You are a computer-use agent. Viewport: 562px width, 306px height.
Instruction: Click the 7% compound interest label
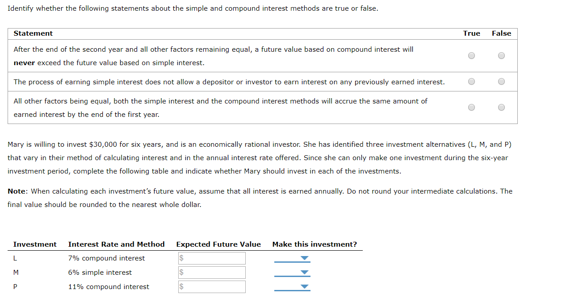[x=106, y=258]
